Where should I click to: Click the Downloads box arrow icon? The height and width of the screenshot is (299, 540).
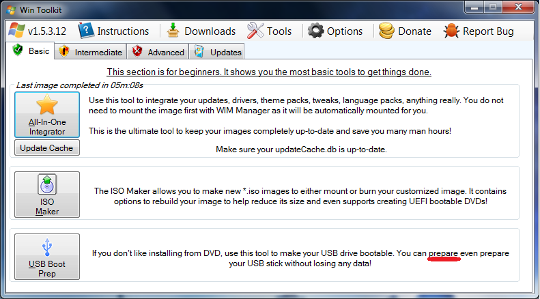pyautogui.click(x=173, y=30)
